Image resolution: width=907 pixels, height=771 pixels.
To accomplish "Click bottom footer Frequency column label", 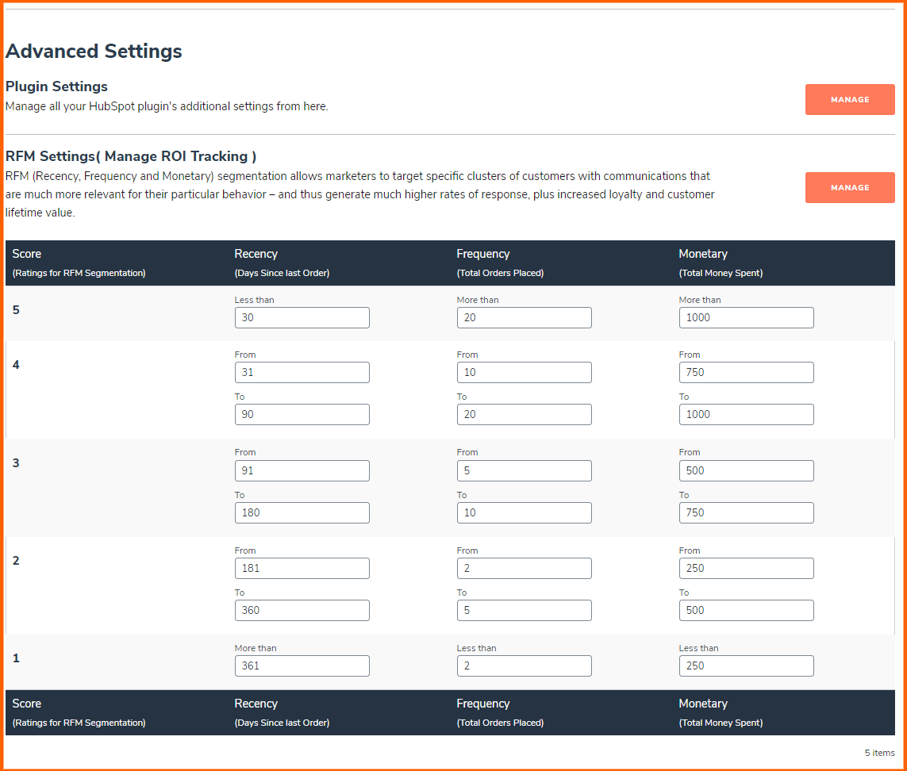I will [483, 704].
